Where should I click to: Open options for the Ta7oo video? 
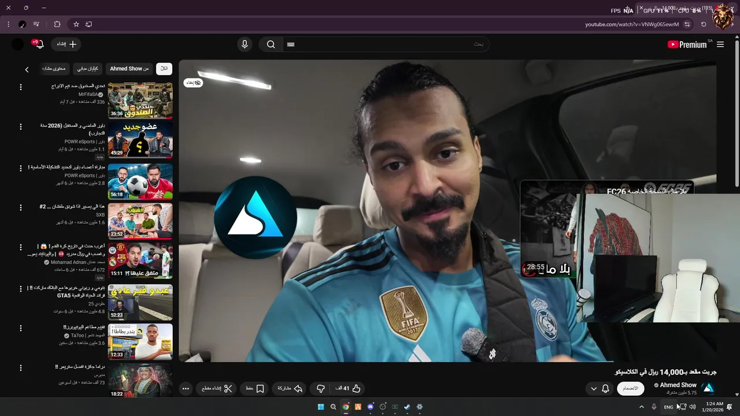[21, 328]
